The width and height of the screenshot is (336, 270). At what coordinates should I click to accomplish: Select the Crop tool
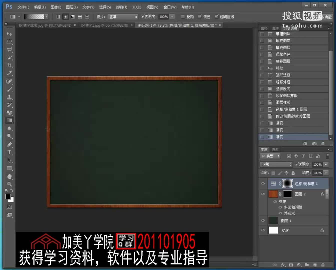(9, 65)
